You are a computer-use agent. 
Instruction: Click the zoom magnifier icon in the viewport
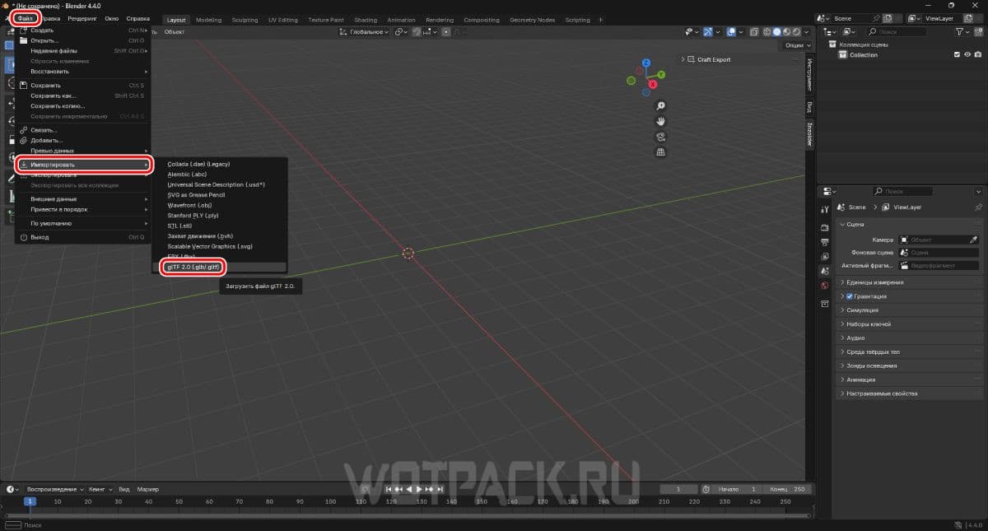pyautogui.click(x=660, y=106)
